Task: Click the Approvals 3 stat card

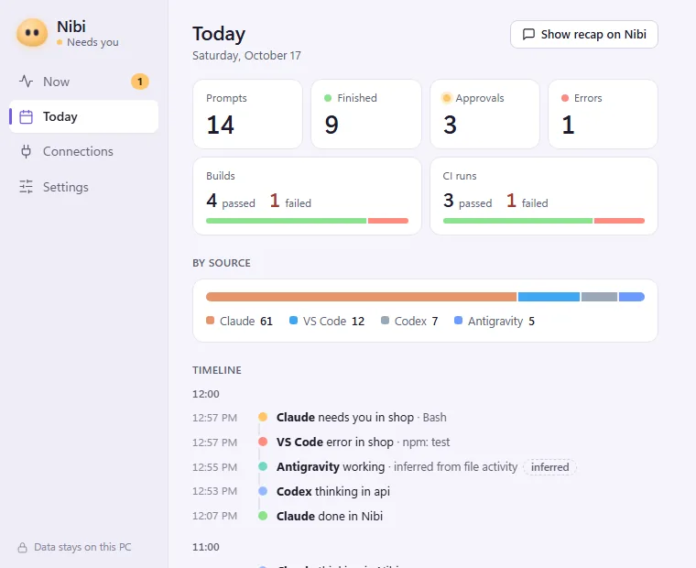Action: point(484,115)
